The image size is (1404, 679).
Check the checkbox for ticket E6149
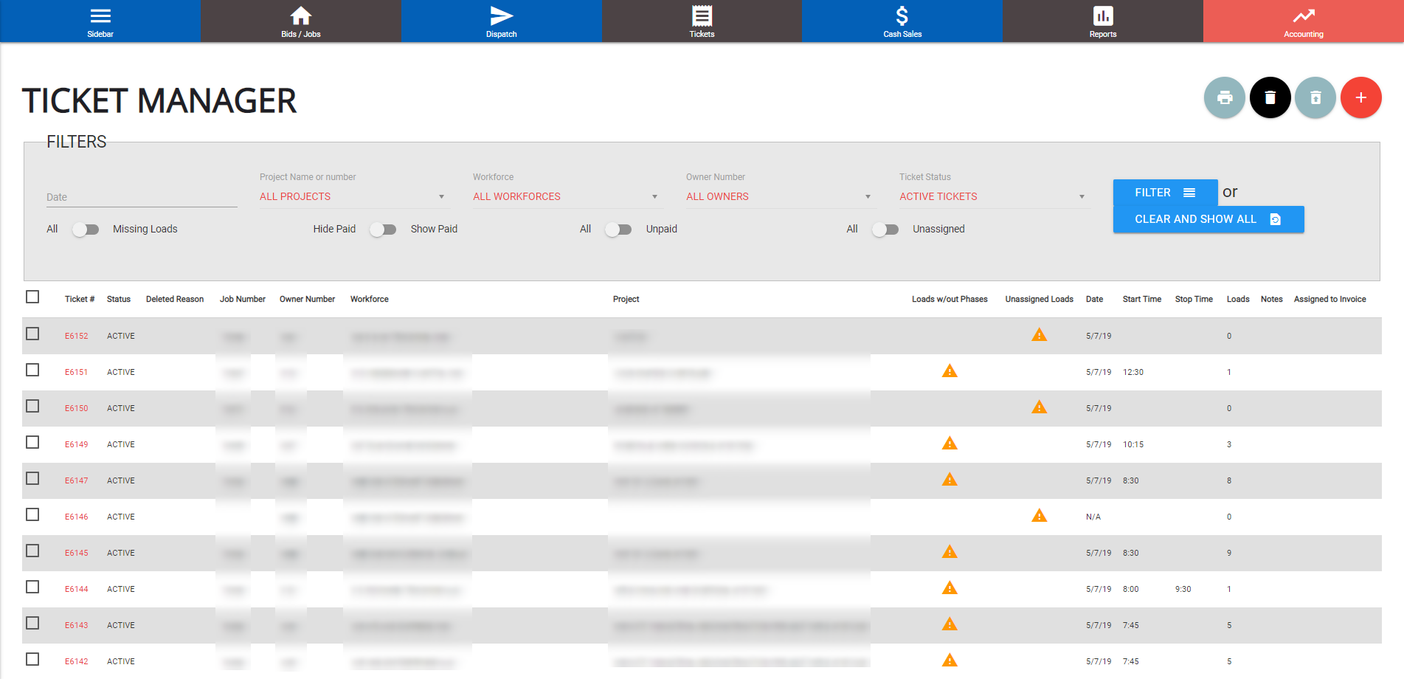point(32,443)
